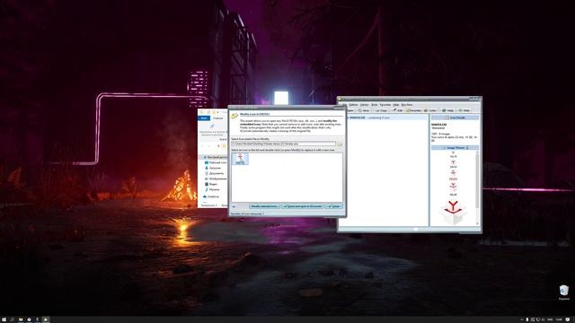This screenshot has width=575, height=323.
Task: Click the Color toolbar button
Action: pos(430,110)
